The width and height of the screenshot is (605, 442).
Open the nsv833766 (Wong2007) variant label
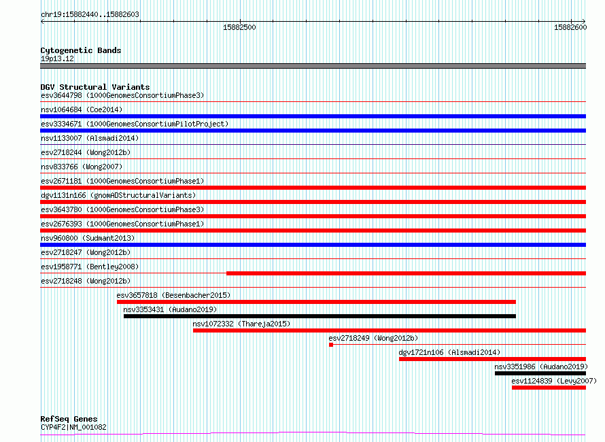pyautogui.click(x=82, y=167)
